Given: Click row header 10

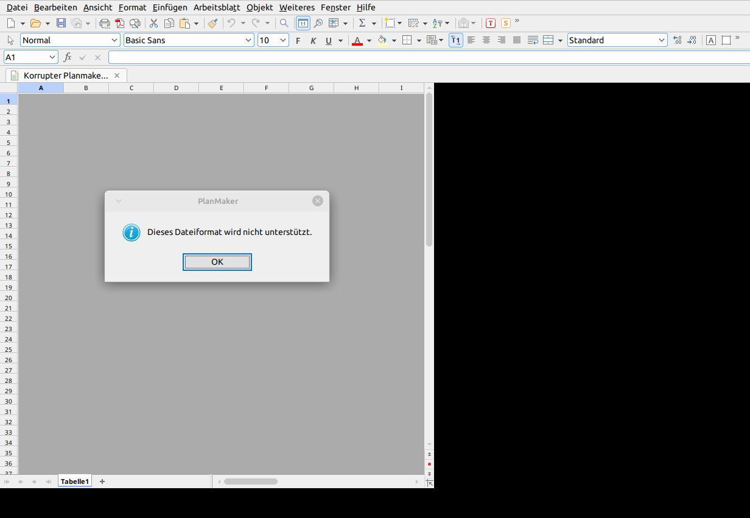Looking at the screenshot, I should 9,194.
